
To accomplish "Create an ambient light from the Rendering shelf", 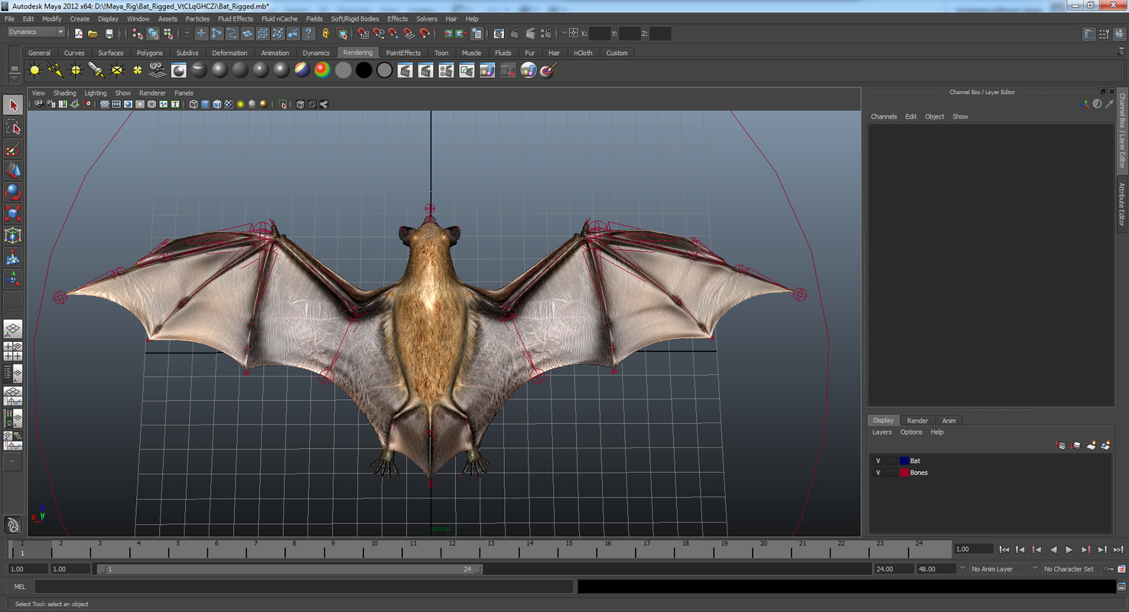I will pos(34,70).
